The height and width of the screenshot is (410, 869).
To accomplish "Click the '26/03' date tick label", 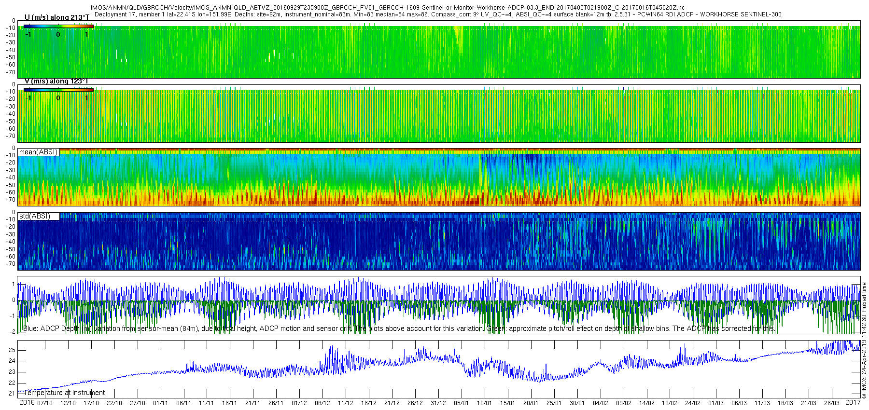I will tap(832, 403).
